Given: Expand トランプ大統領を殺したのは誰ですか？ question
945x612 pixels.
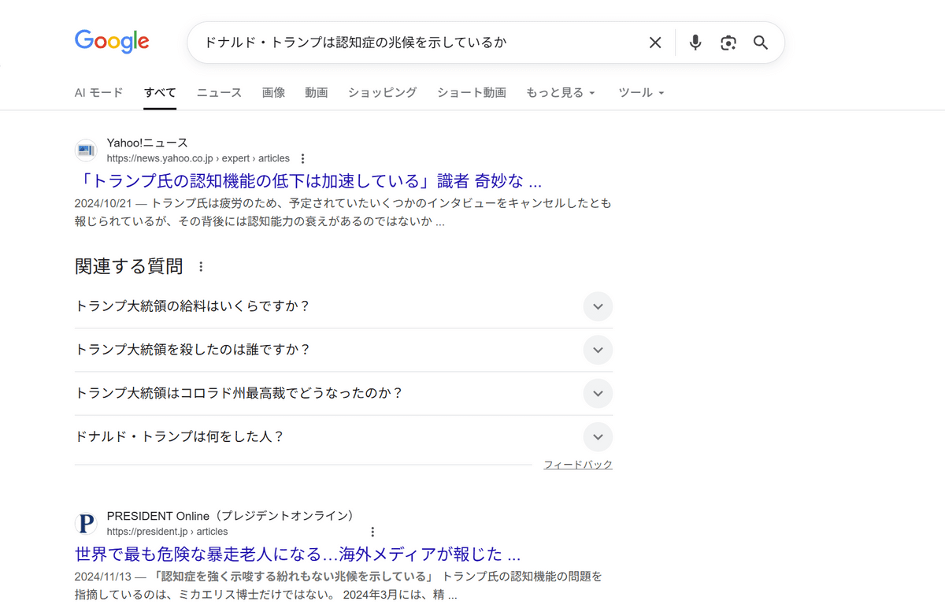Looking at the screenshot, I should pos(597,350).
